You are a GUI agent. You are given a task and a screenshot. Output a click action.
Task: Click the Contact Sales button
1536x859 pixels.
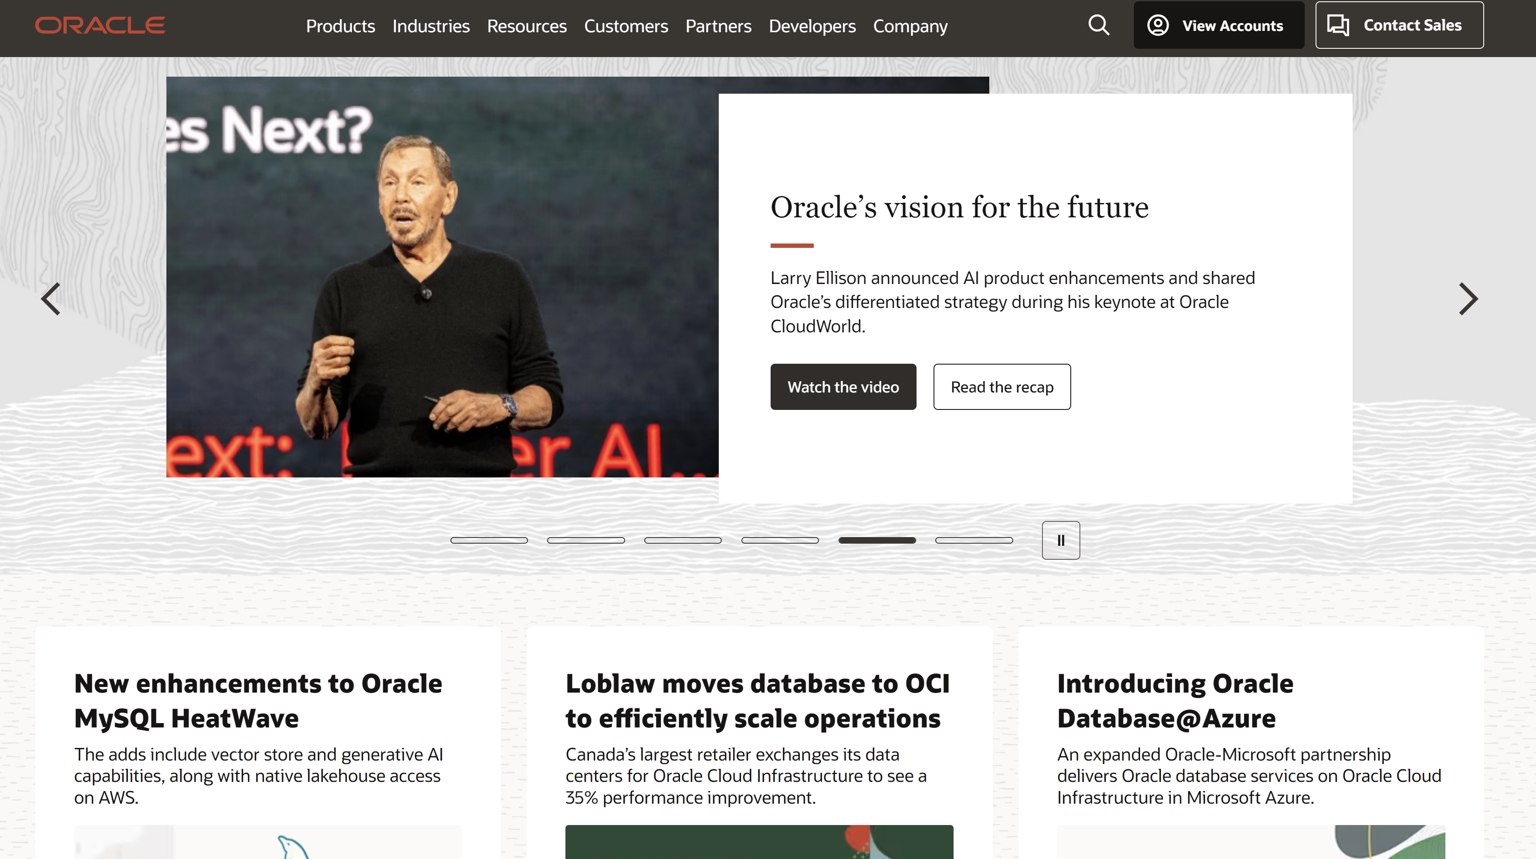(1400, 25)
